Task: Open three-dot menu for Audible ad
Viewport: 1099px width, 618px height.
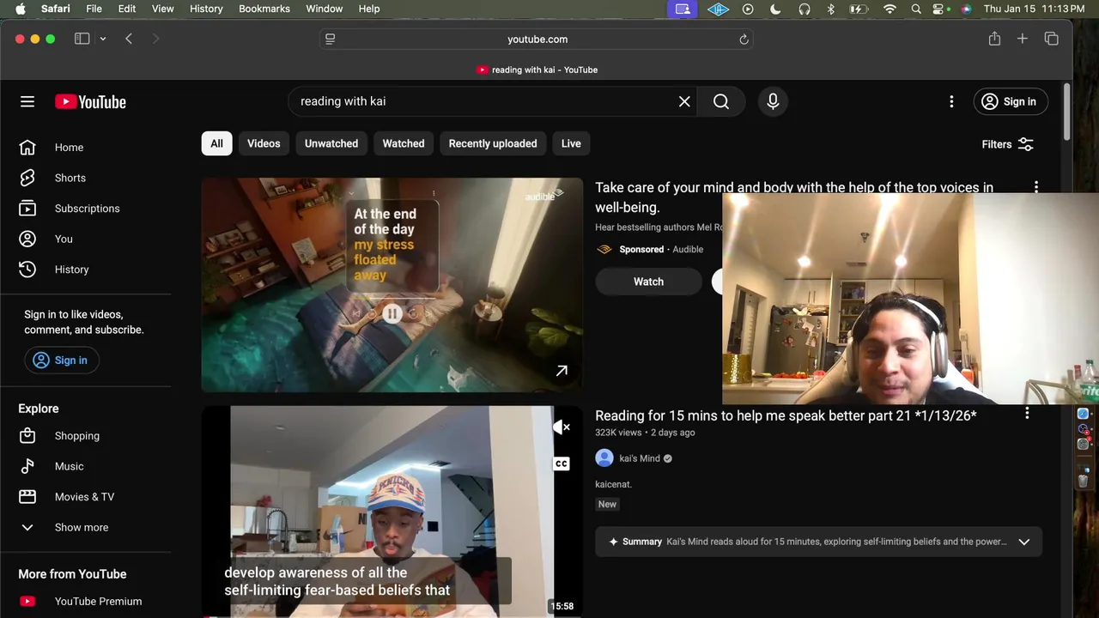Action: (x=1036, y=187)
